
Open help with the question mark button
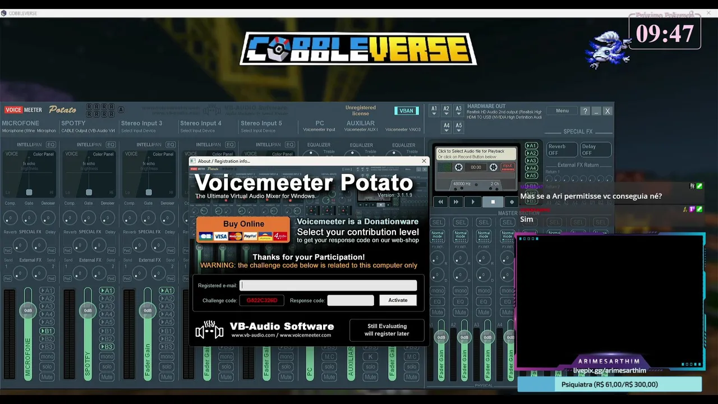point(584,111)
